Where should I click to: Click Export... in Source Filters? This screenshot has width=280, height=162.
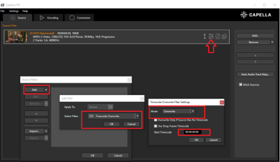coord(34,138)
